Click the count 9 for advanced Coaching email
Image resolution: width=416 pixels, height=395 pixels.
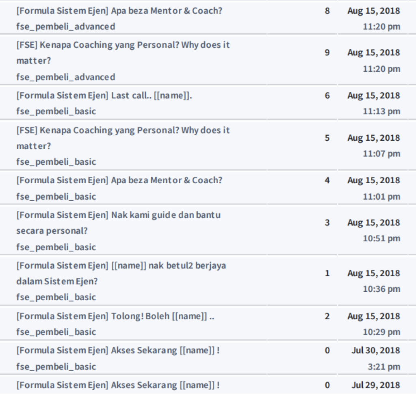(x=327, y=53)
